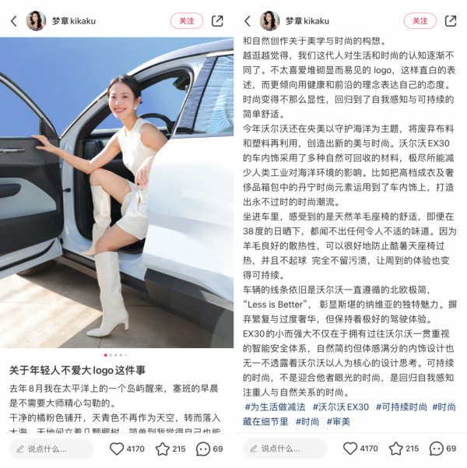Star the right post with 215 favorites

[x=396, y=449]
